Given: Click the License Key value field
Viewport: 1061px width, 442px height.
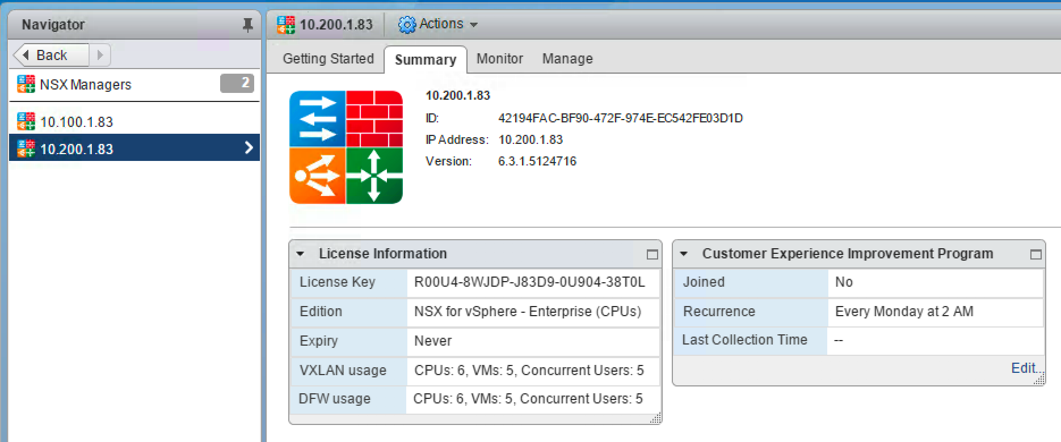Looking at the screenshot, I should 529,282.
